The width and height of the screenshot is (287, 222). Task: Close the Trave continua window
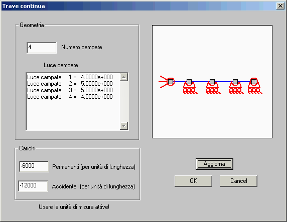(x=280, y=6)
